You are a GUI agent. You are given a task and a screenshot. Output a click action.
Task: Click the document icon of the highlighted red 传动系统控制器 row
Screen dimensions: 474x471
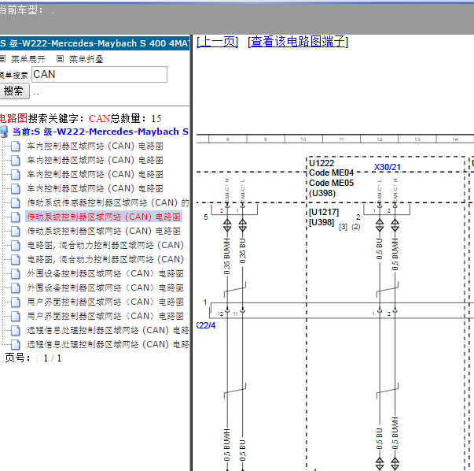[x=16, y=217]
